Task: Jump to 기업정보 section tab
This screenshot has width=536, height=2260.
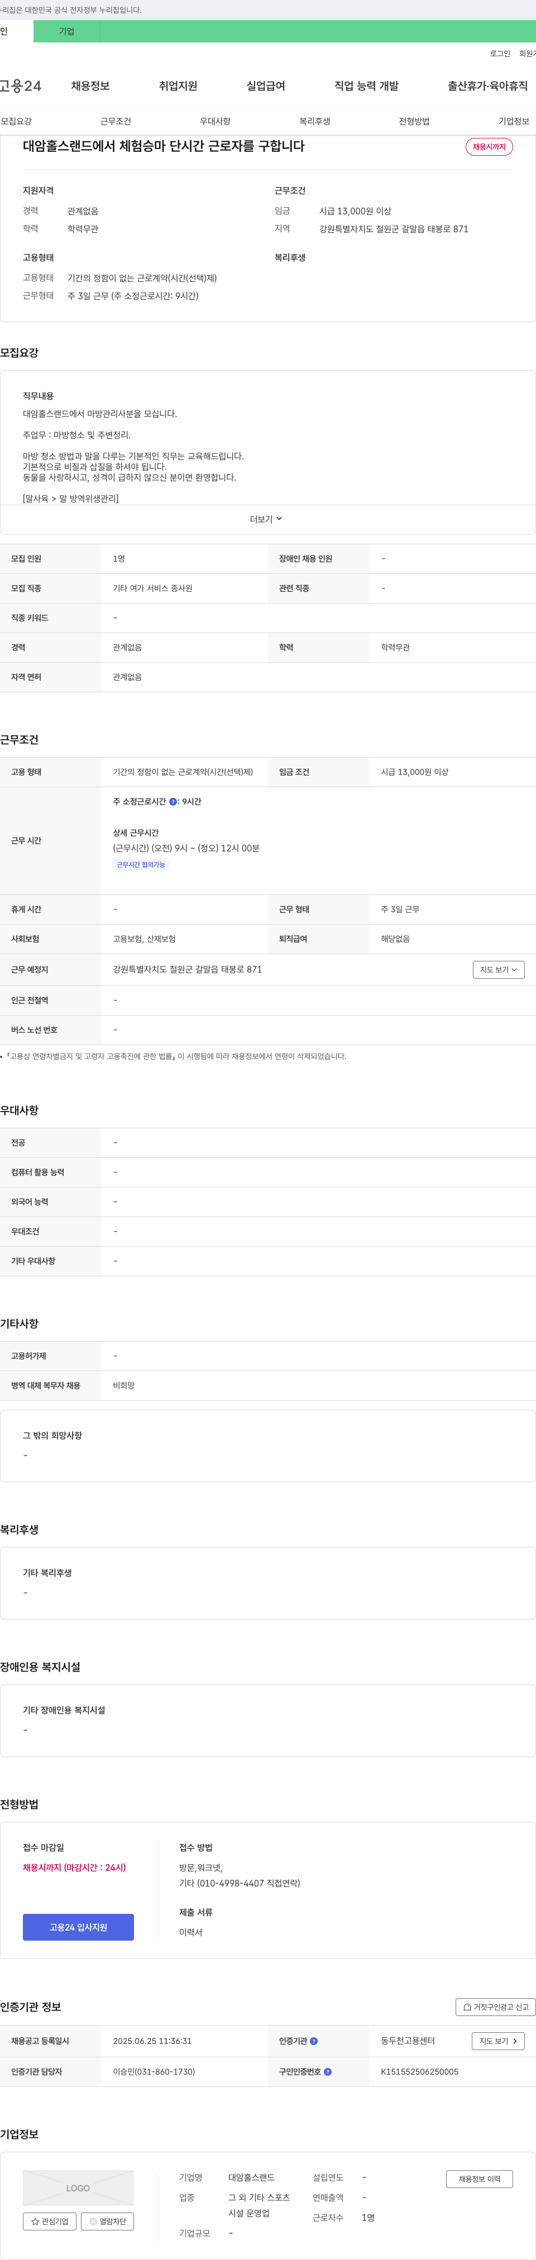Action: 514,121
